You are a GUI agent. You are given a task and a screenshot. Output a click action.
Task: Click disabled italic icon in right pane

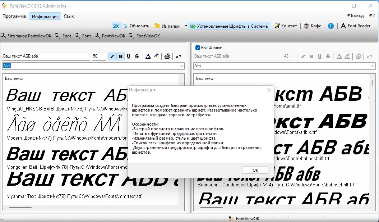pyautogui.click(x=303, y=56)
